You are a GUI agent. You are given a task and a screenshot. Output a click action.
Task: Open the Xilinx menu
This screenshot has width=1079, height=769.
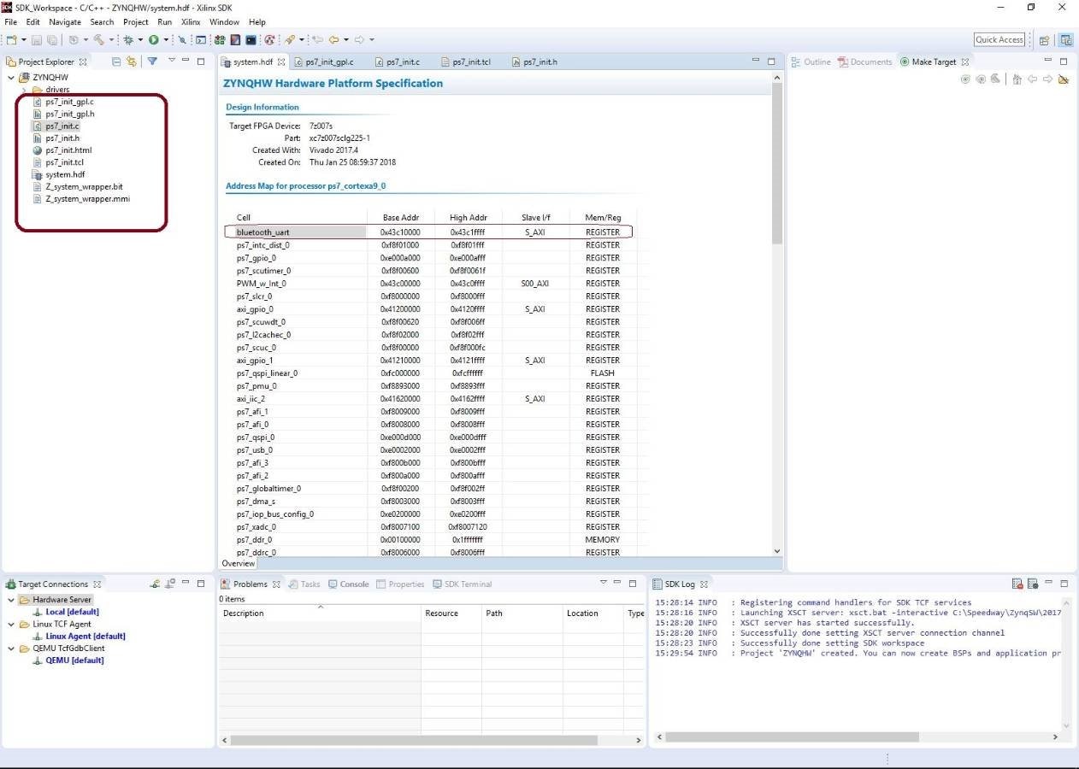(x=191, y=21)
